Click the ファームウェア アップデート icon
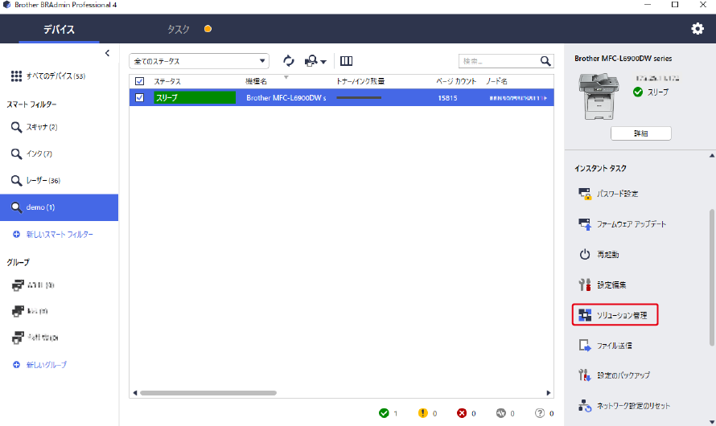Screen dimensions: 716x426 [586, 223]
